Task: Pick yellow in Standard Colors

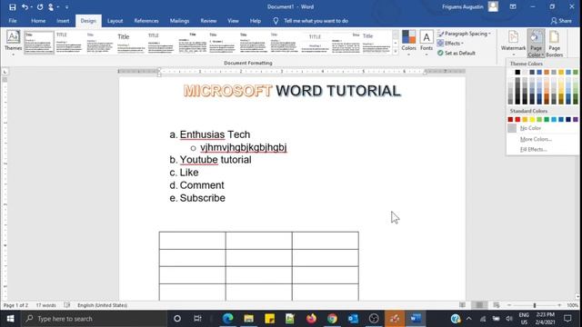Action: [532, 119]
